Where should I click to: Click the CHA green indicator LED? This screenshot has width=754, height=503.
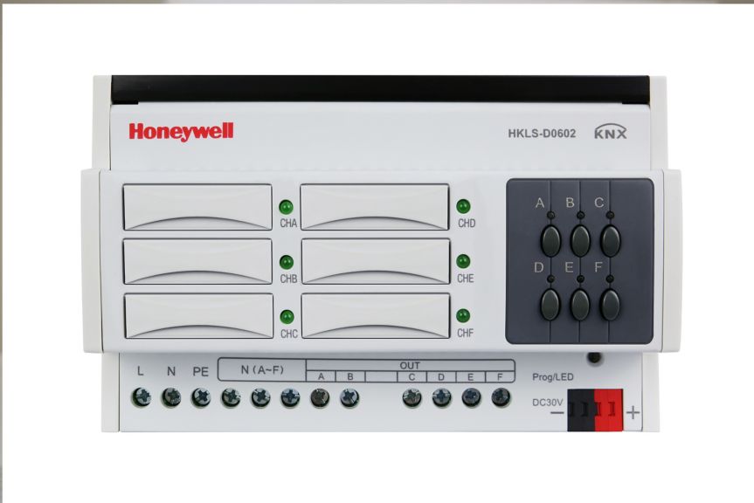click(x=286, y=207)
